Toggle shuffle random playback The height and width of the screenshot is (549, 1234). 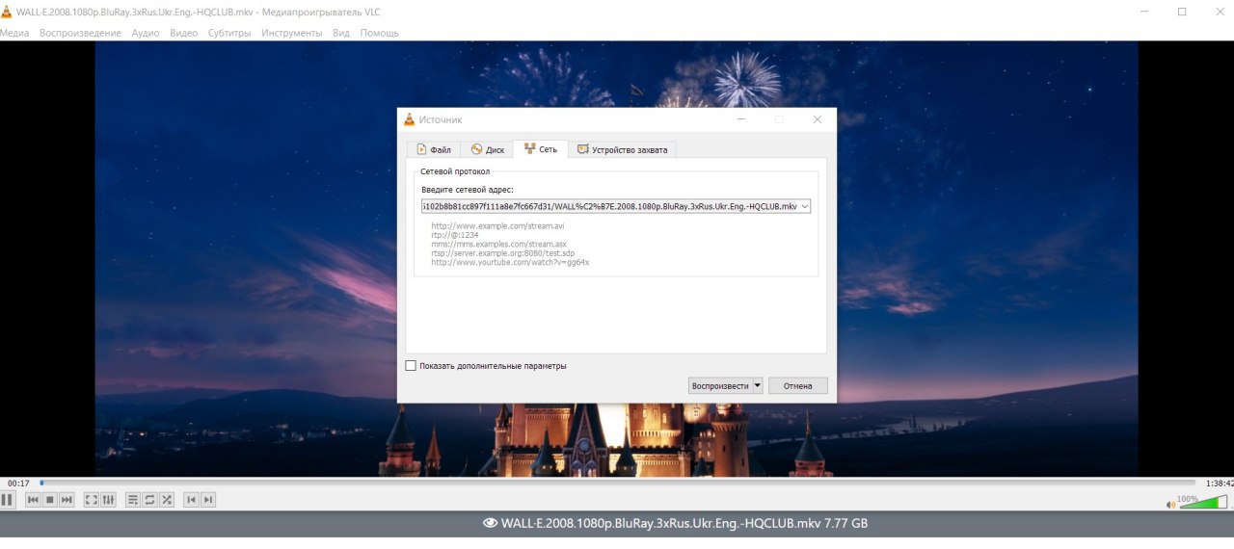click(167, 499)
